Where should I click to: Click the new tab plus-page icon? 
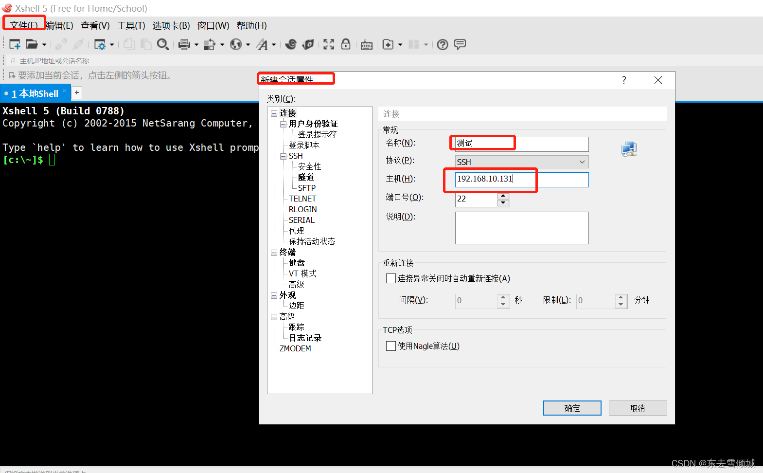[x=388, y=44]
